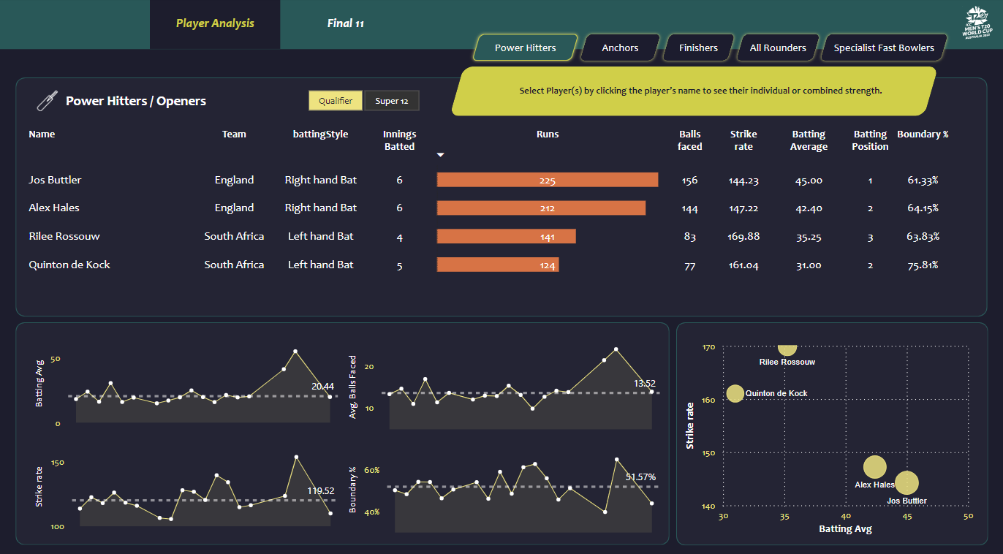Sort by the Batting Average column header
This screenshot has width=1003, height=554.
(x=808, y=140)
